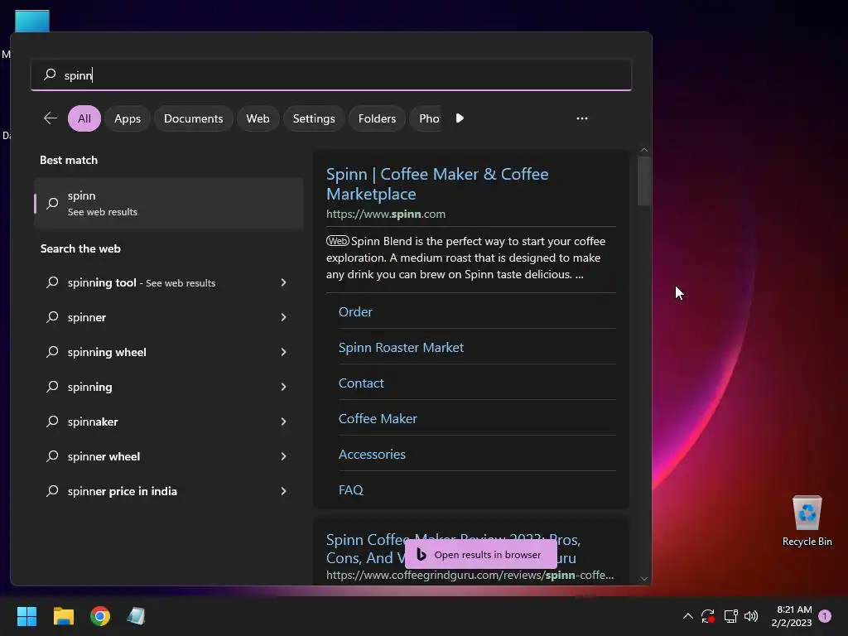
Task: Open the https://www.spinn.com URL
Action: [386, 214]
